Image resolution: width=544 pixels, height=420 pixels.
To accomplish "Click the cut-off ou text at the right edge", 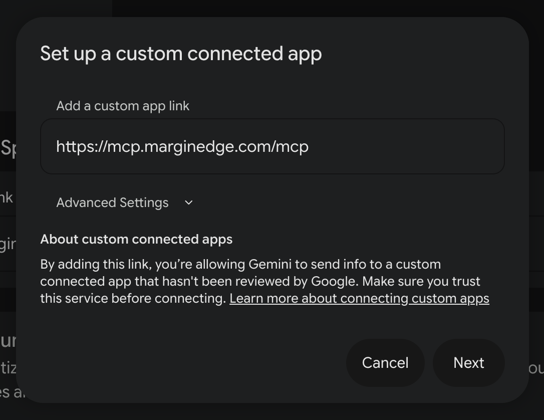I will tap(536, 368).
